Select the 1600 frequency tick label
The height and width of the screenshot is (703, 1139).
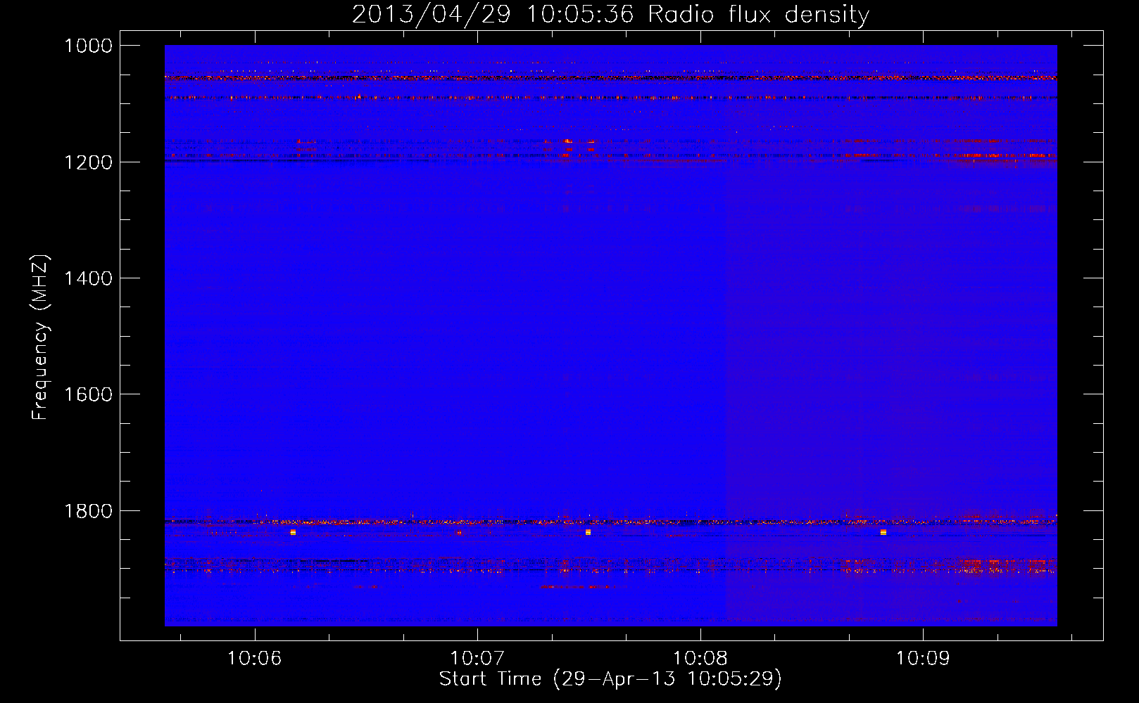click(88, 394)
